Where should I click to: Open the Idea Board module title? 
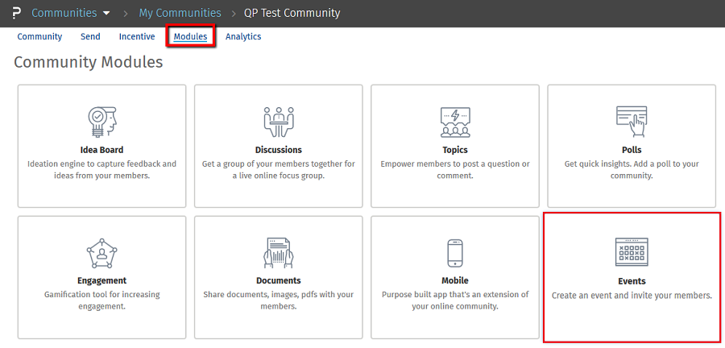[x=101, y=150]
